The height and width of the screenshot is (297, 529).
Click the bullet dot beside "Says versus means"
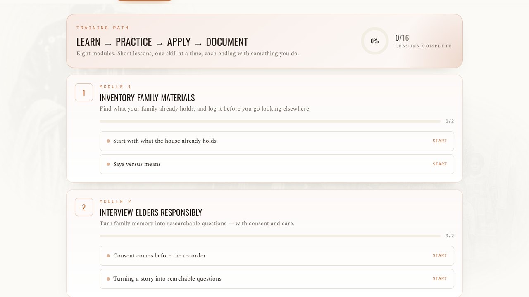pos(108,164)
